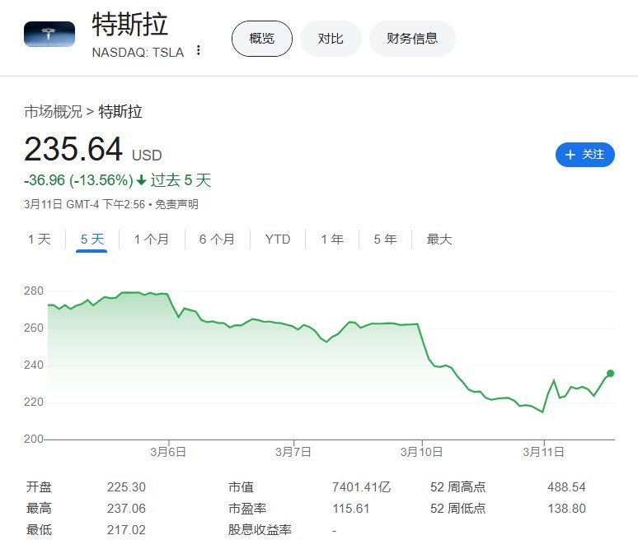
Task: Click the -36.96 (-13.56%) change value
Action: [x=78, y=180]
